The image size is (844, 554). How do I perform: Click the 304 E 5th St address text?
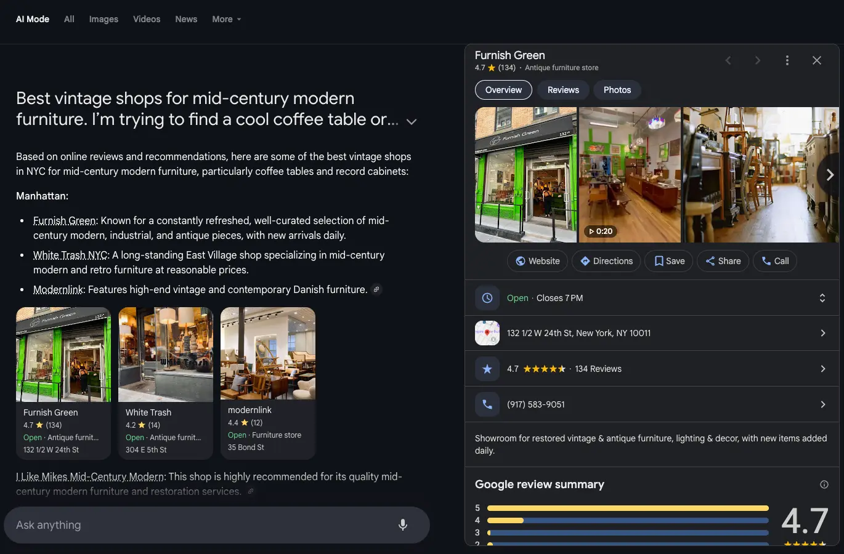(146, 450)
